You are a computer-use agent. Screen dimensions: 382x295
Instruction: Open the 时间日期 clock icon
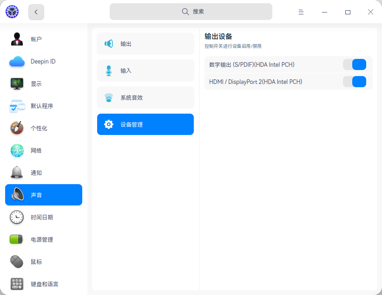pyautogui.click(x=17, y=217)
